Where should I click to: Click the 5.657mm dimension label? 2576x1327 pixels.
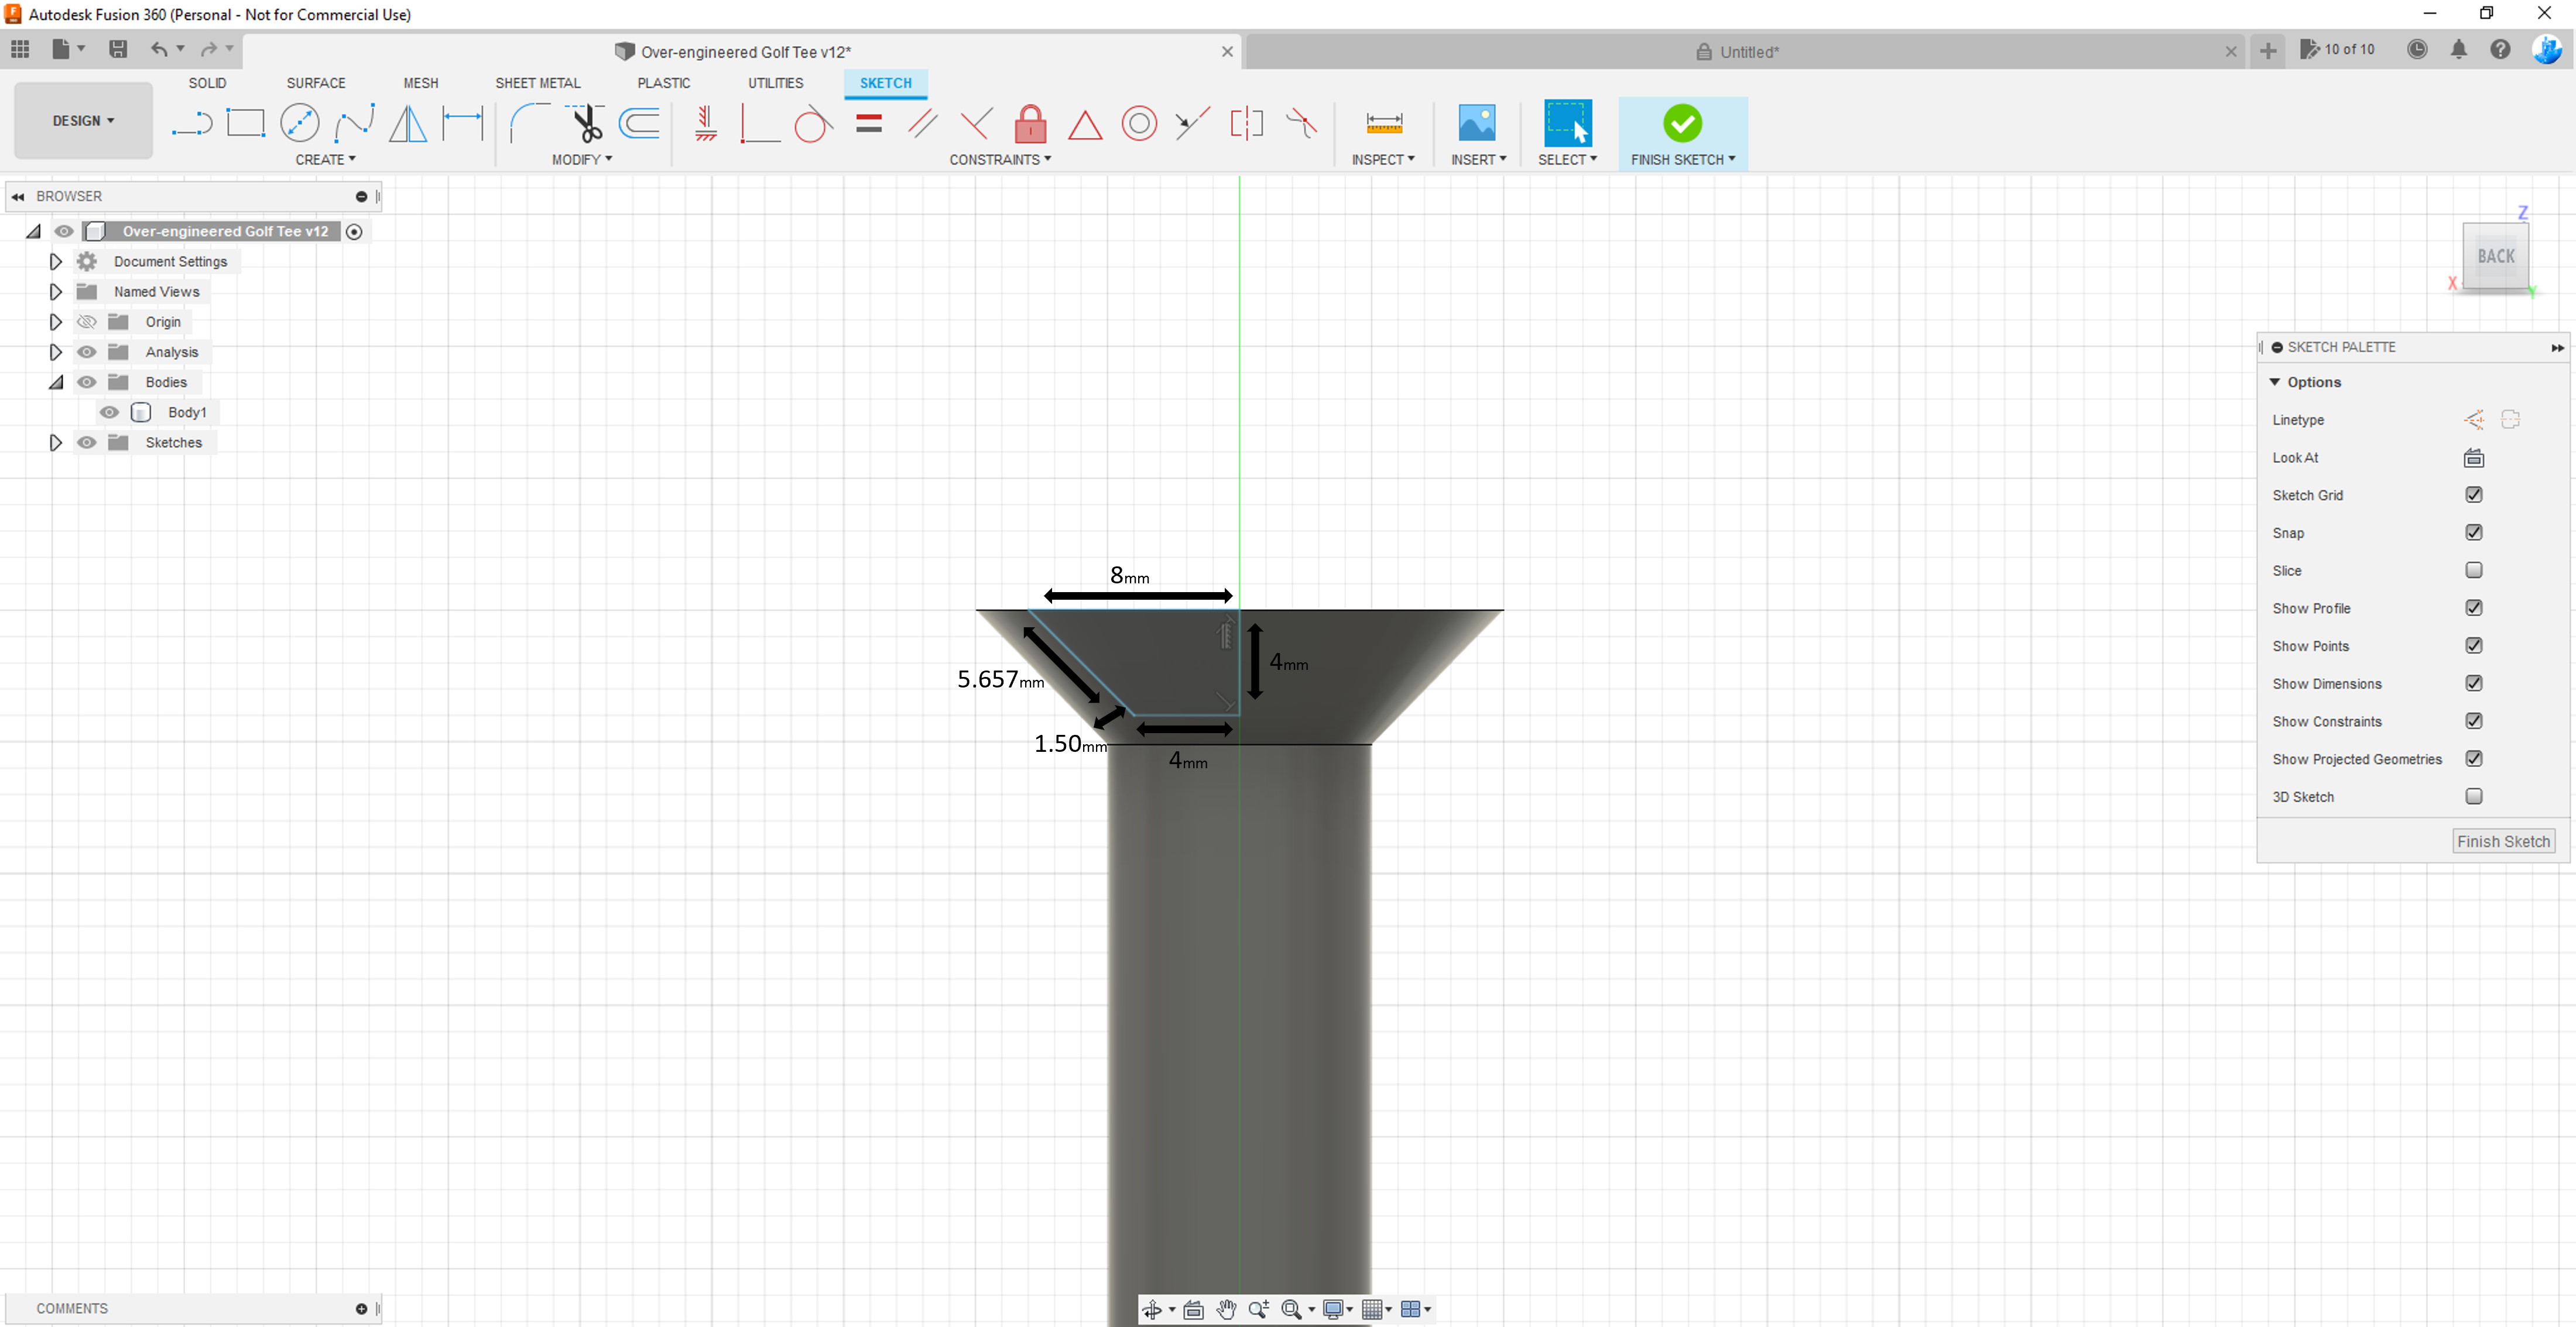point(1000,679)
